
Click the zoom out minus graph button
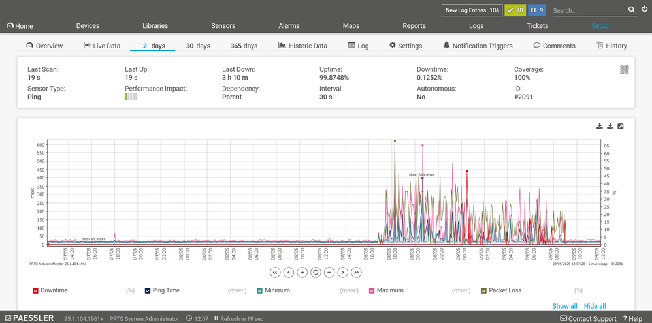pos(329,272)
